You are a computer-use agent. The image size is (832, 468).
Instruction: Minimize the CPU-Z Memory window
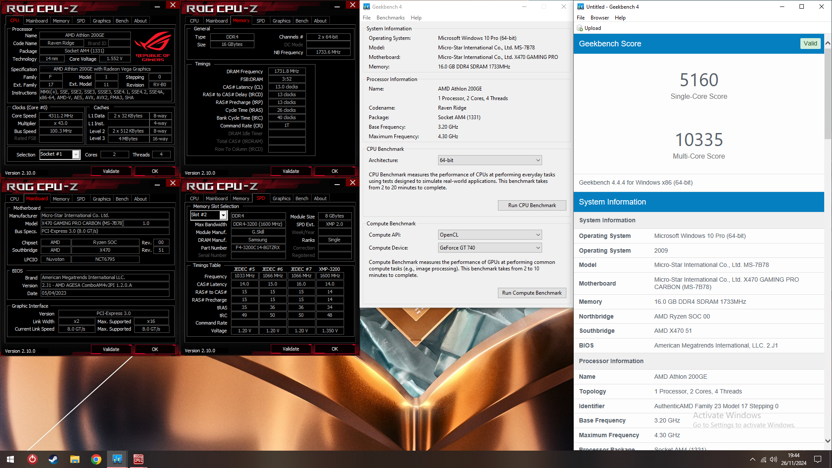[x=337, y=6]
